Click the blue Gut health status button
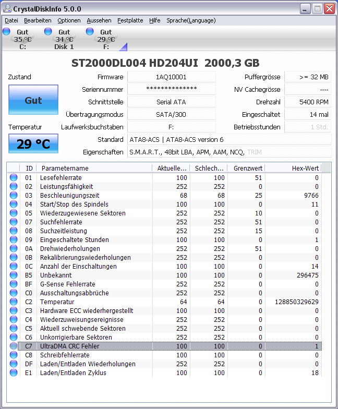 coord(33,100)
